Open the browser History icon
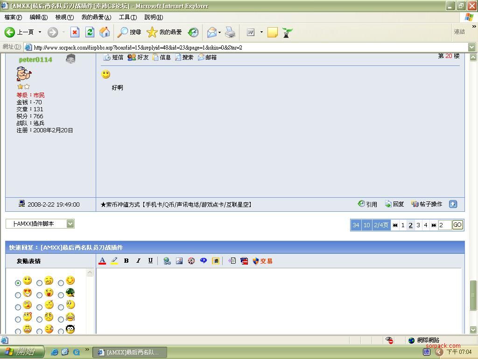Viewport: 478px width, 359px height. pos(193,32)
